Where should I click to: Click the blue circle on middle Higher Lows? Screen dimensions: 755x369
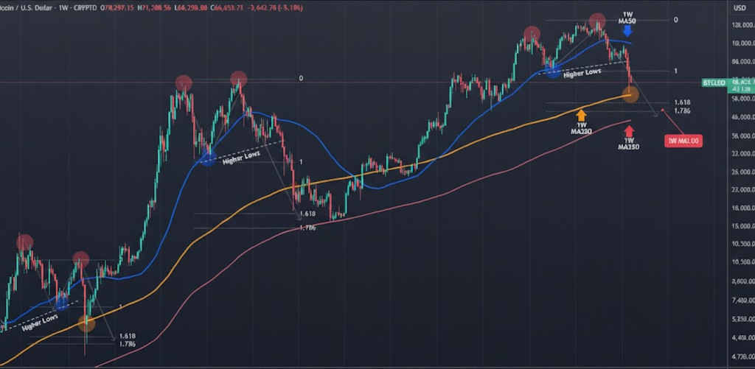208,158
